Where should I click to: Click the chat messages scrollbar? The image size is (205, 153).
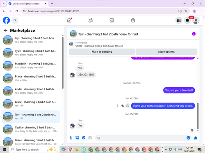tap(198, 116)
